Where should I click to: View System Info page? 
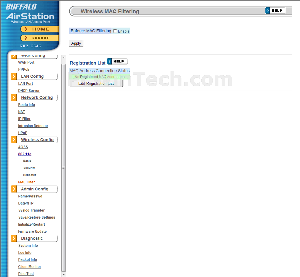click(28, 246)
